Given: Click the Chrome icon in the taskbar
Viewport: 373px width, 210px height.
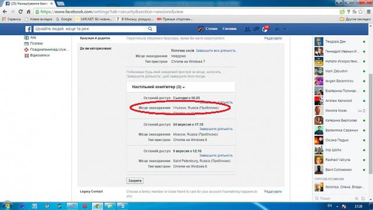Looking at the screenshot, I should click(x=97, y=206).
